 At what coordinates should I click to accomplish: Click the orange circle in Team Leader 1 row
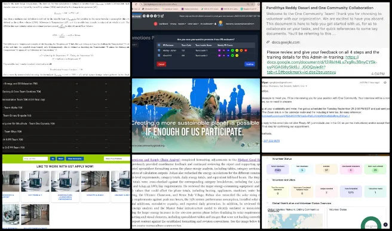point(241,50)
